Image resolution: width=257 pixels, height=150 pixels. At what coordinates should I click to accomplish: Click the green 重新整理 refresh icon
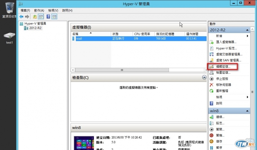(212, 91)
